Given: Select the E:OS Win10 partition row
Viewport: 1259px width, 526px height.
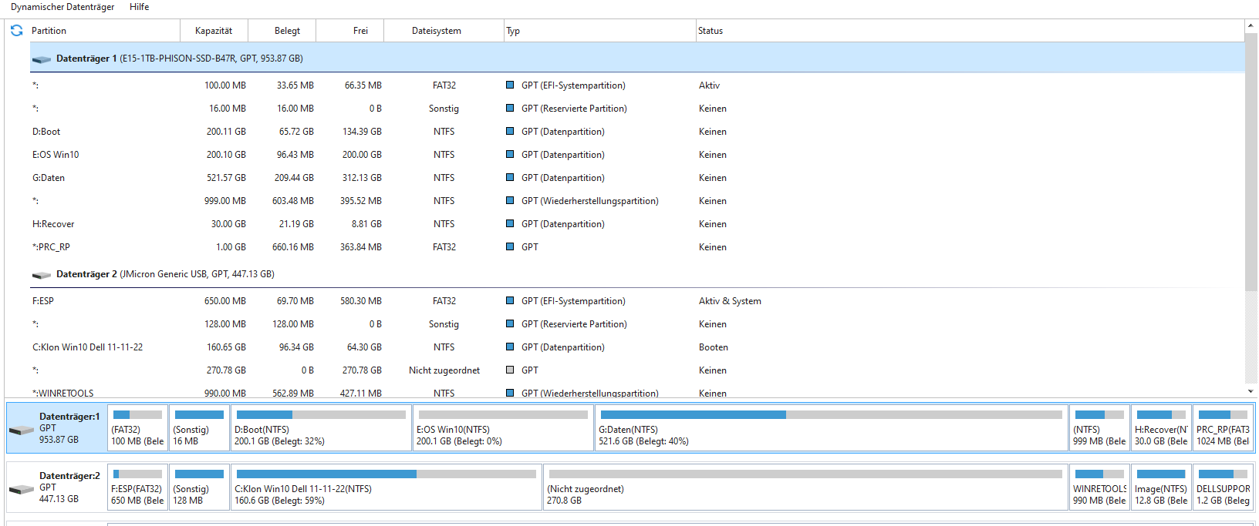Looking at the screenshot, I should click(x=636, y=155).
